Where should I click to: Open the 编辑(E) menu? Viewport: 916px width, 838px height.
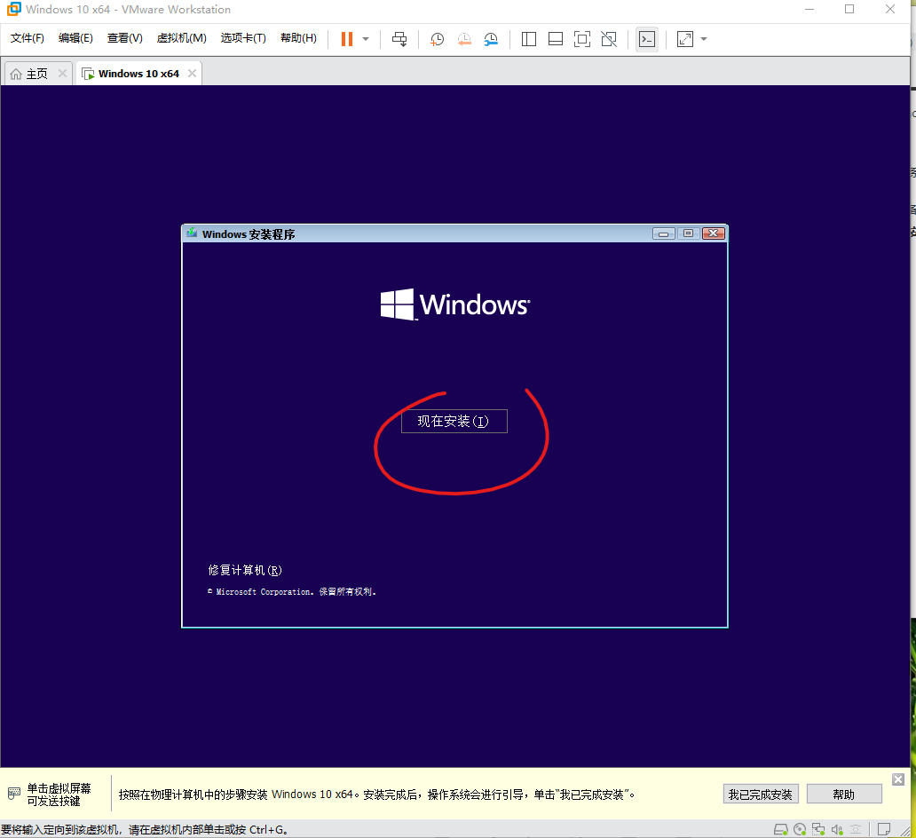click(x=76, y=38)
